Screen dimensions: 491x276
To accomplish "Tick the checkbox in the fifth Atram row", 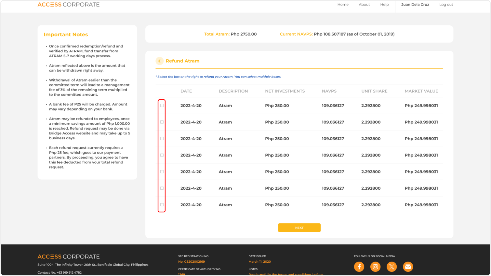I will [x=162, y=172].
